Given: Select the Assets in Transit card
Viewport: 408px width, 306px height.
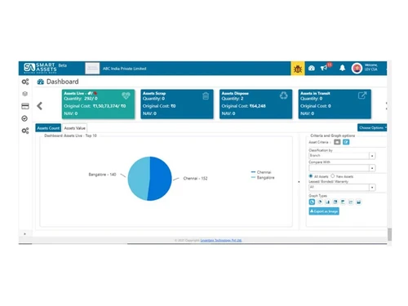Looking at the screenshot, I should (x=335, y=104).
